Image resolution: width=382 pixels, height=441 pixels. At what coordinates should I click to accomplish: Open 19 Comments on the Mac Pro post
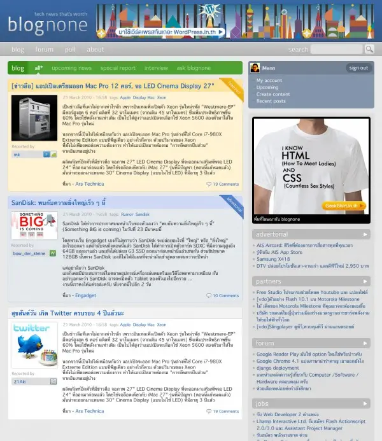(x=225, y=184)
